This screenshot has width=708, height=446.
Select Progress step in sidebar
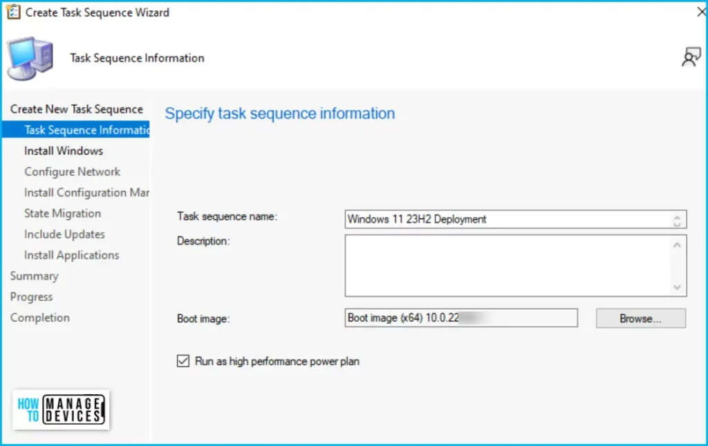click(x=31, y=297)
